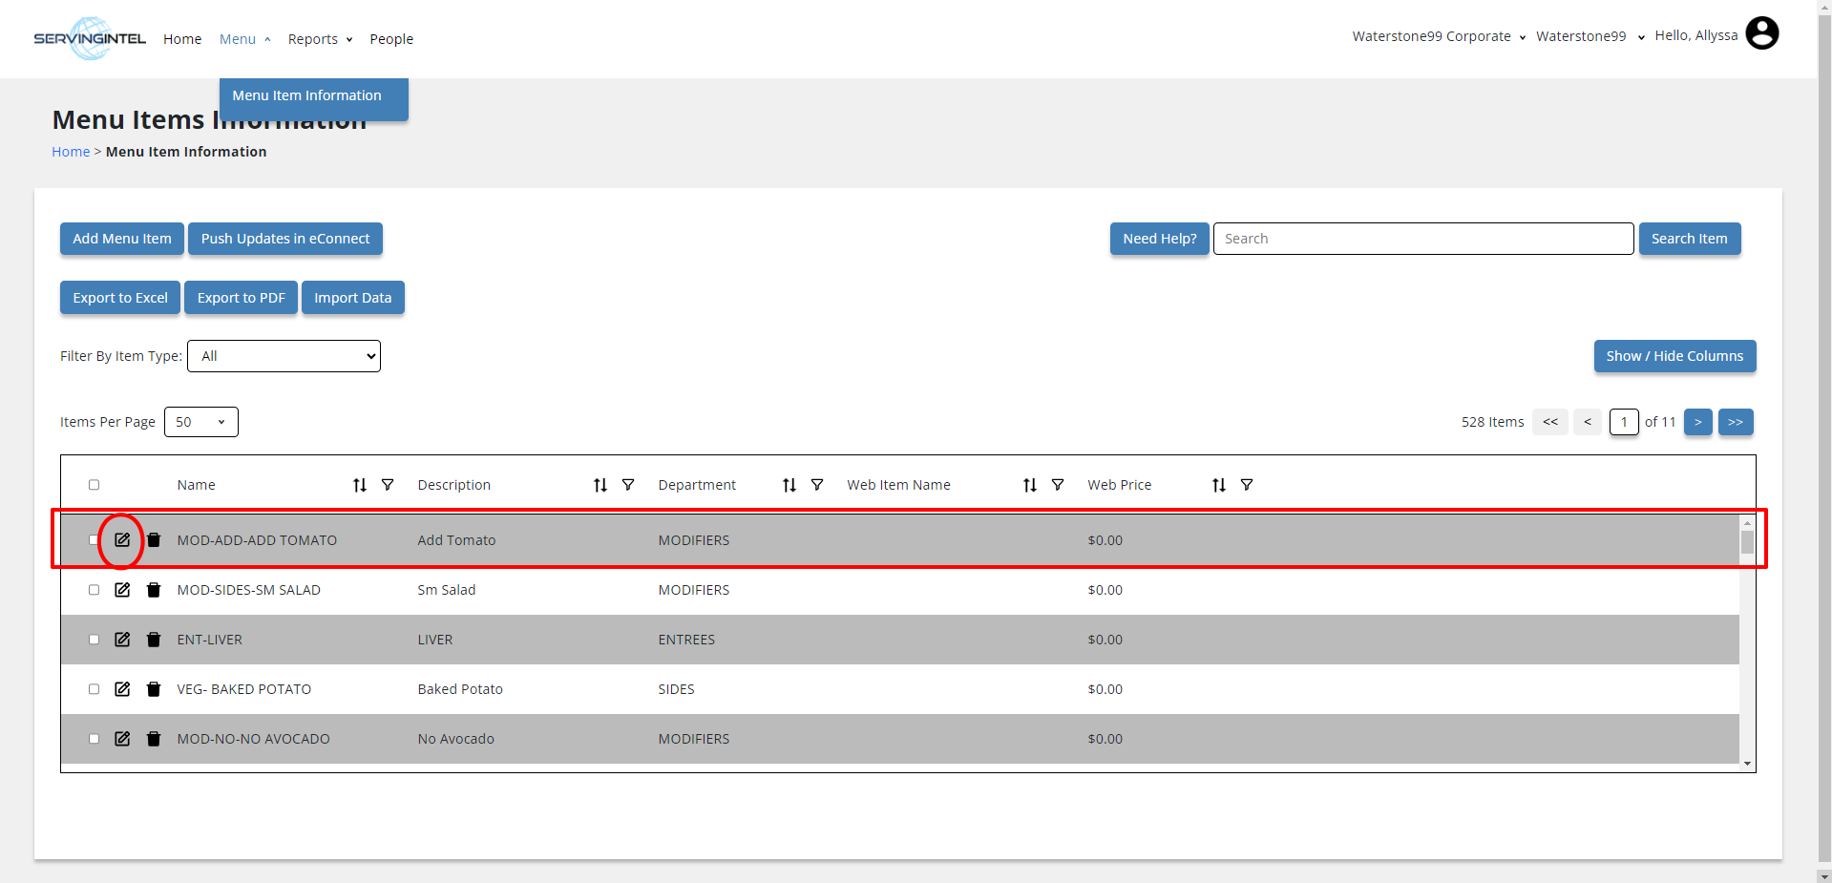Toggle the select-all checkbox in header

94,485
